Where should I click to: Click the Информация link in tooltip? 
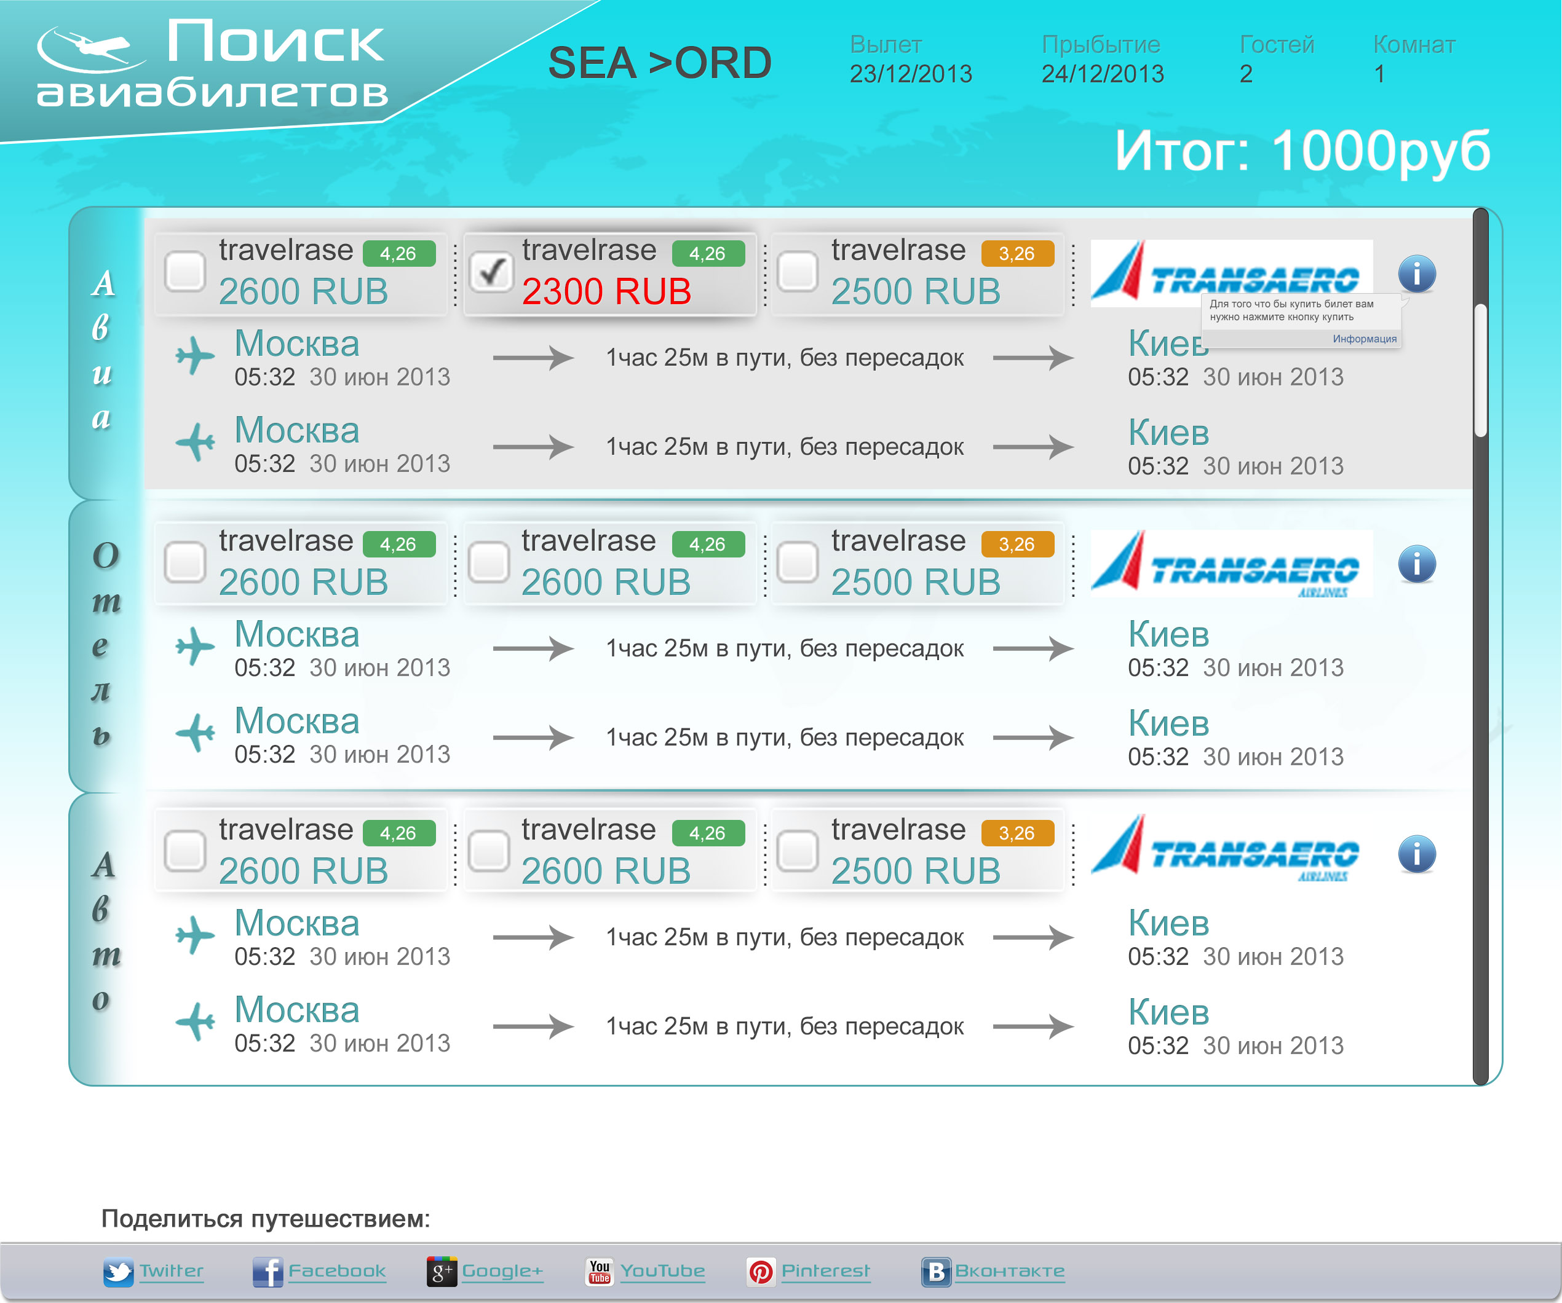pyautogui.click(x=1363, y=339)
